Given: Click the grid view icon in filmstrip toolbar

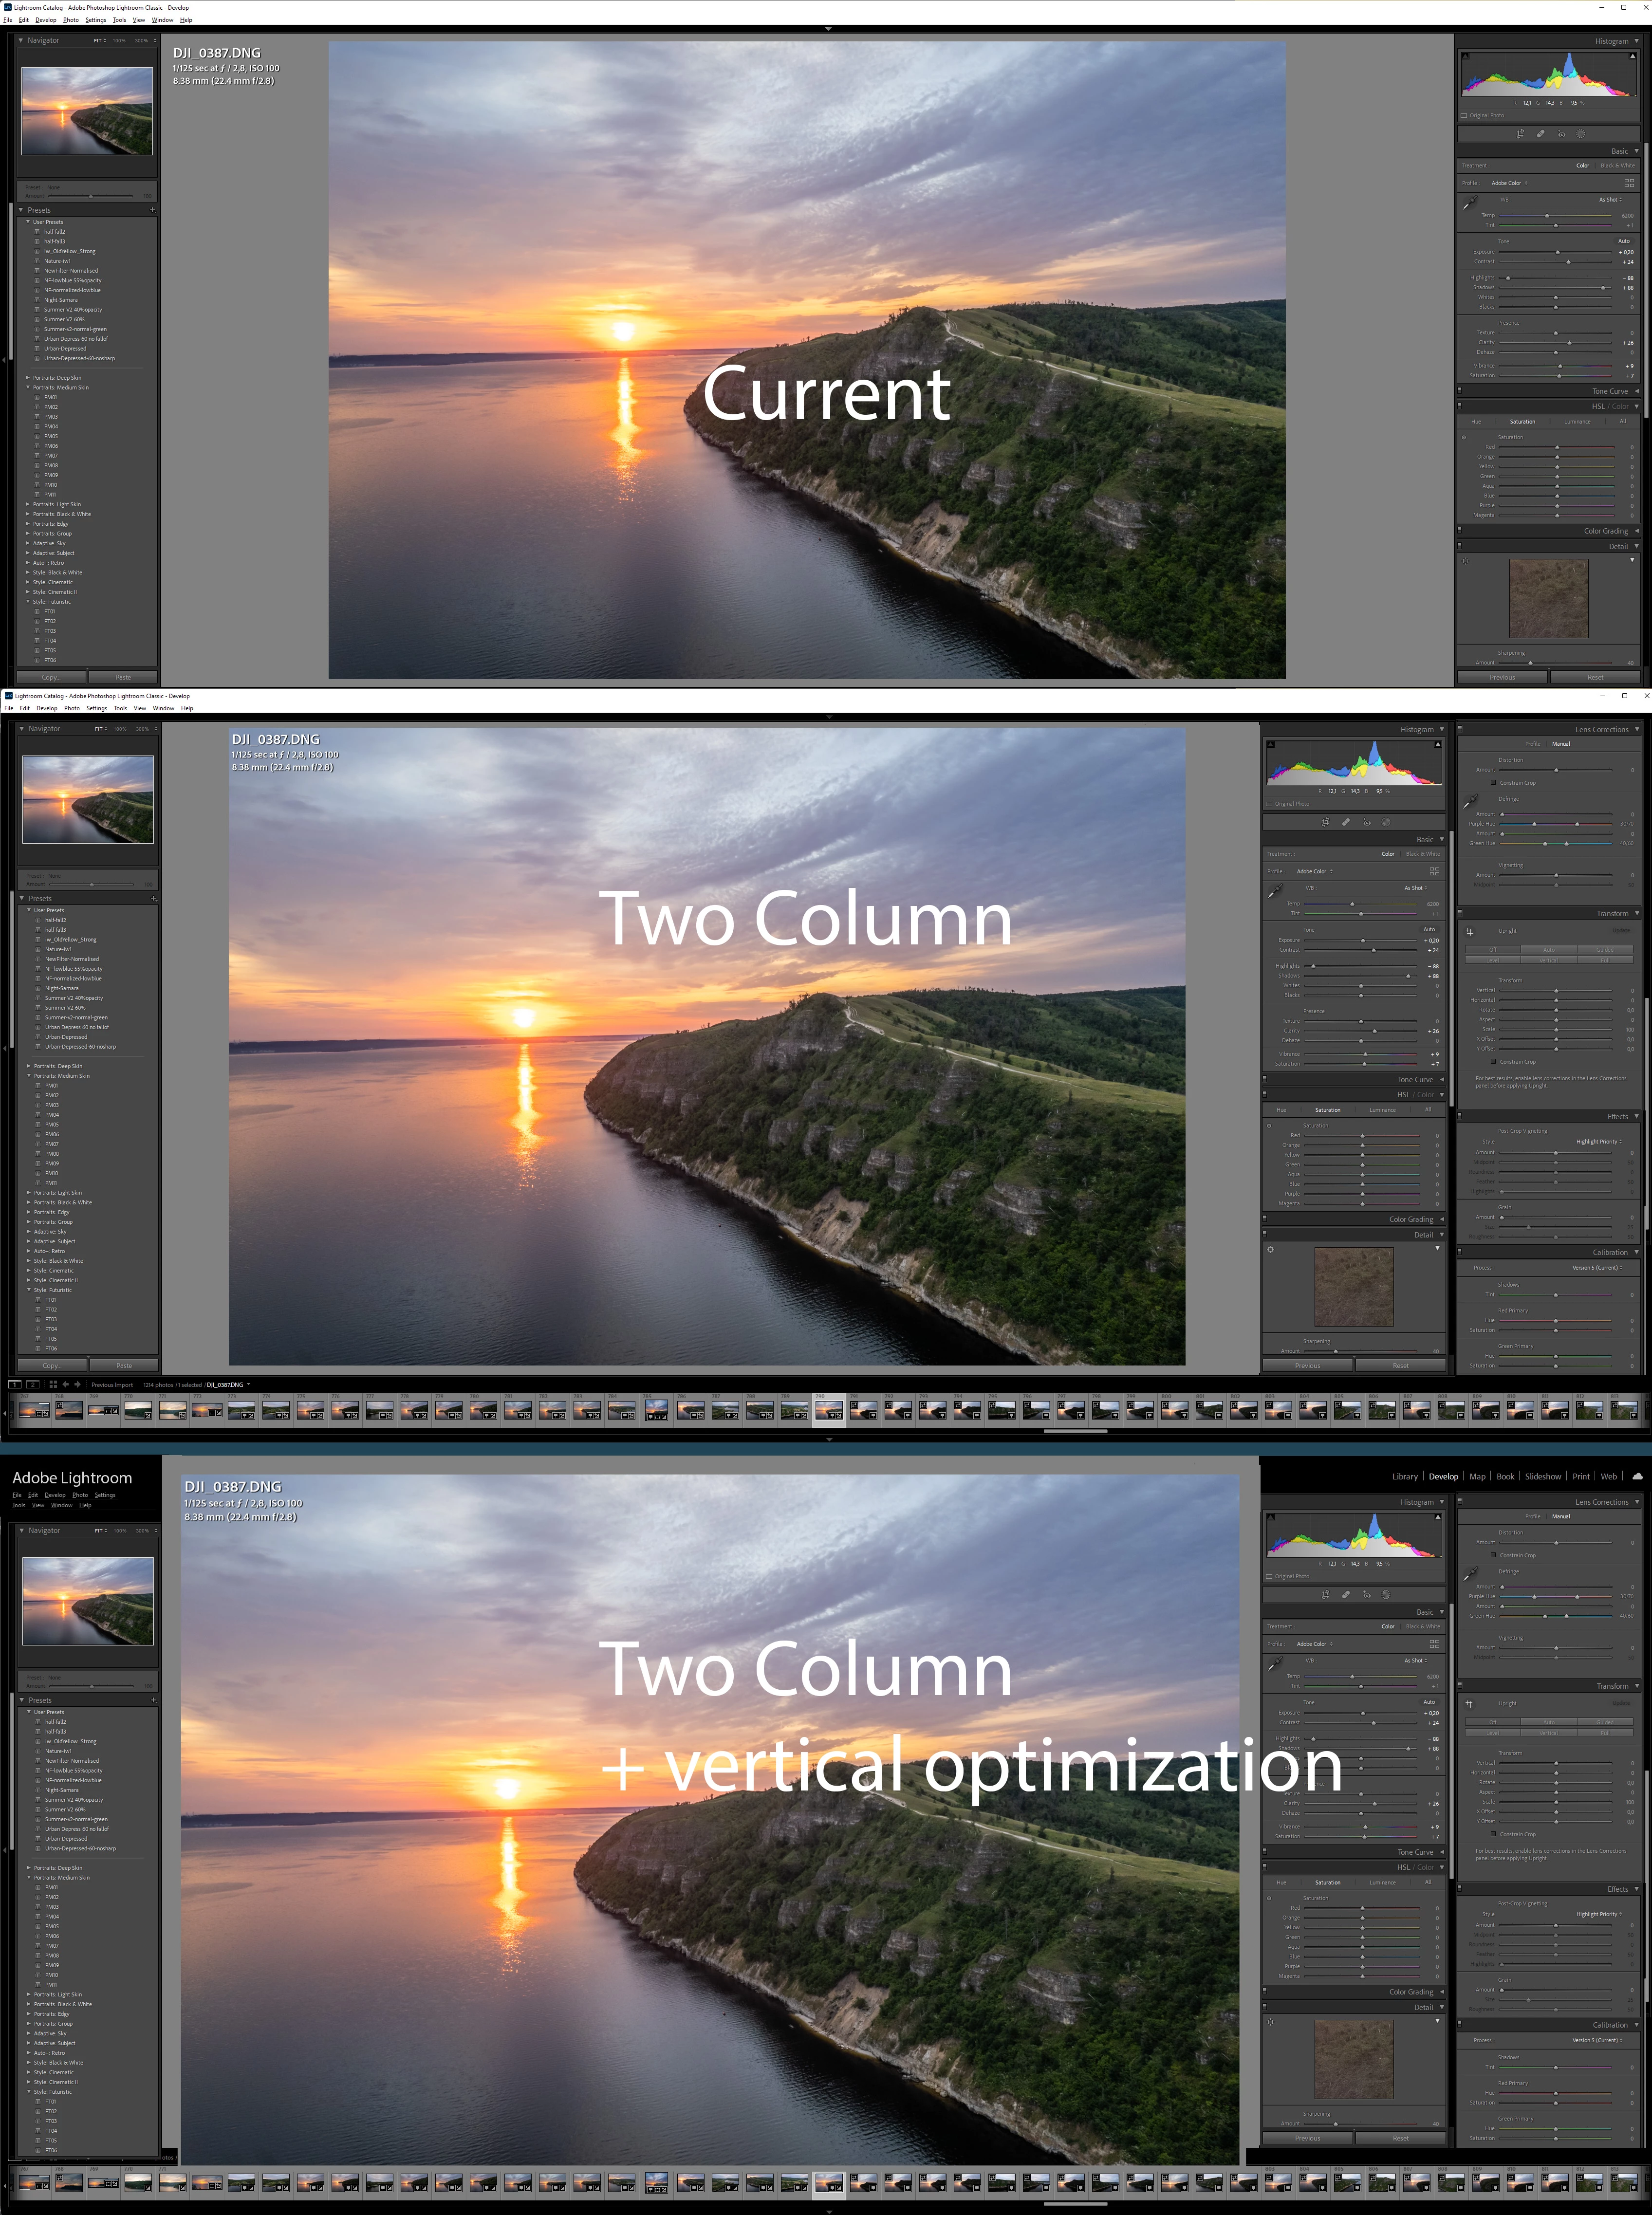Looking at the screenshot, I should [53, 1384].
